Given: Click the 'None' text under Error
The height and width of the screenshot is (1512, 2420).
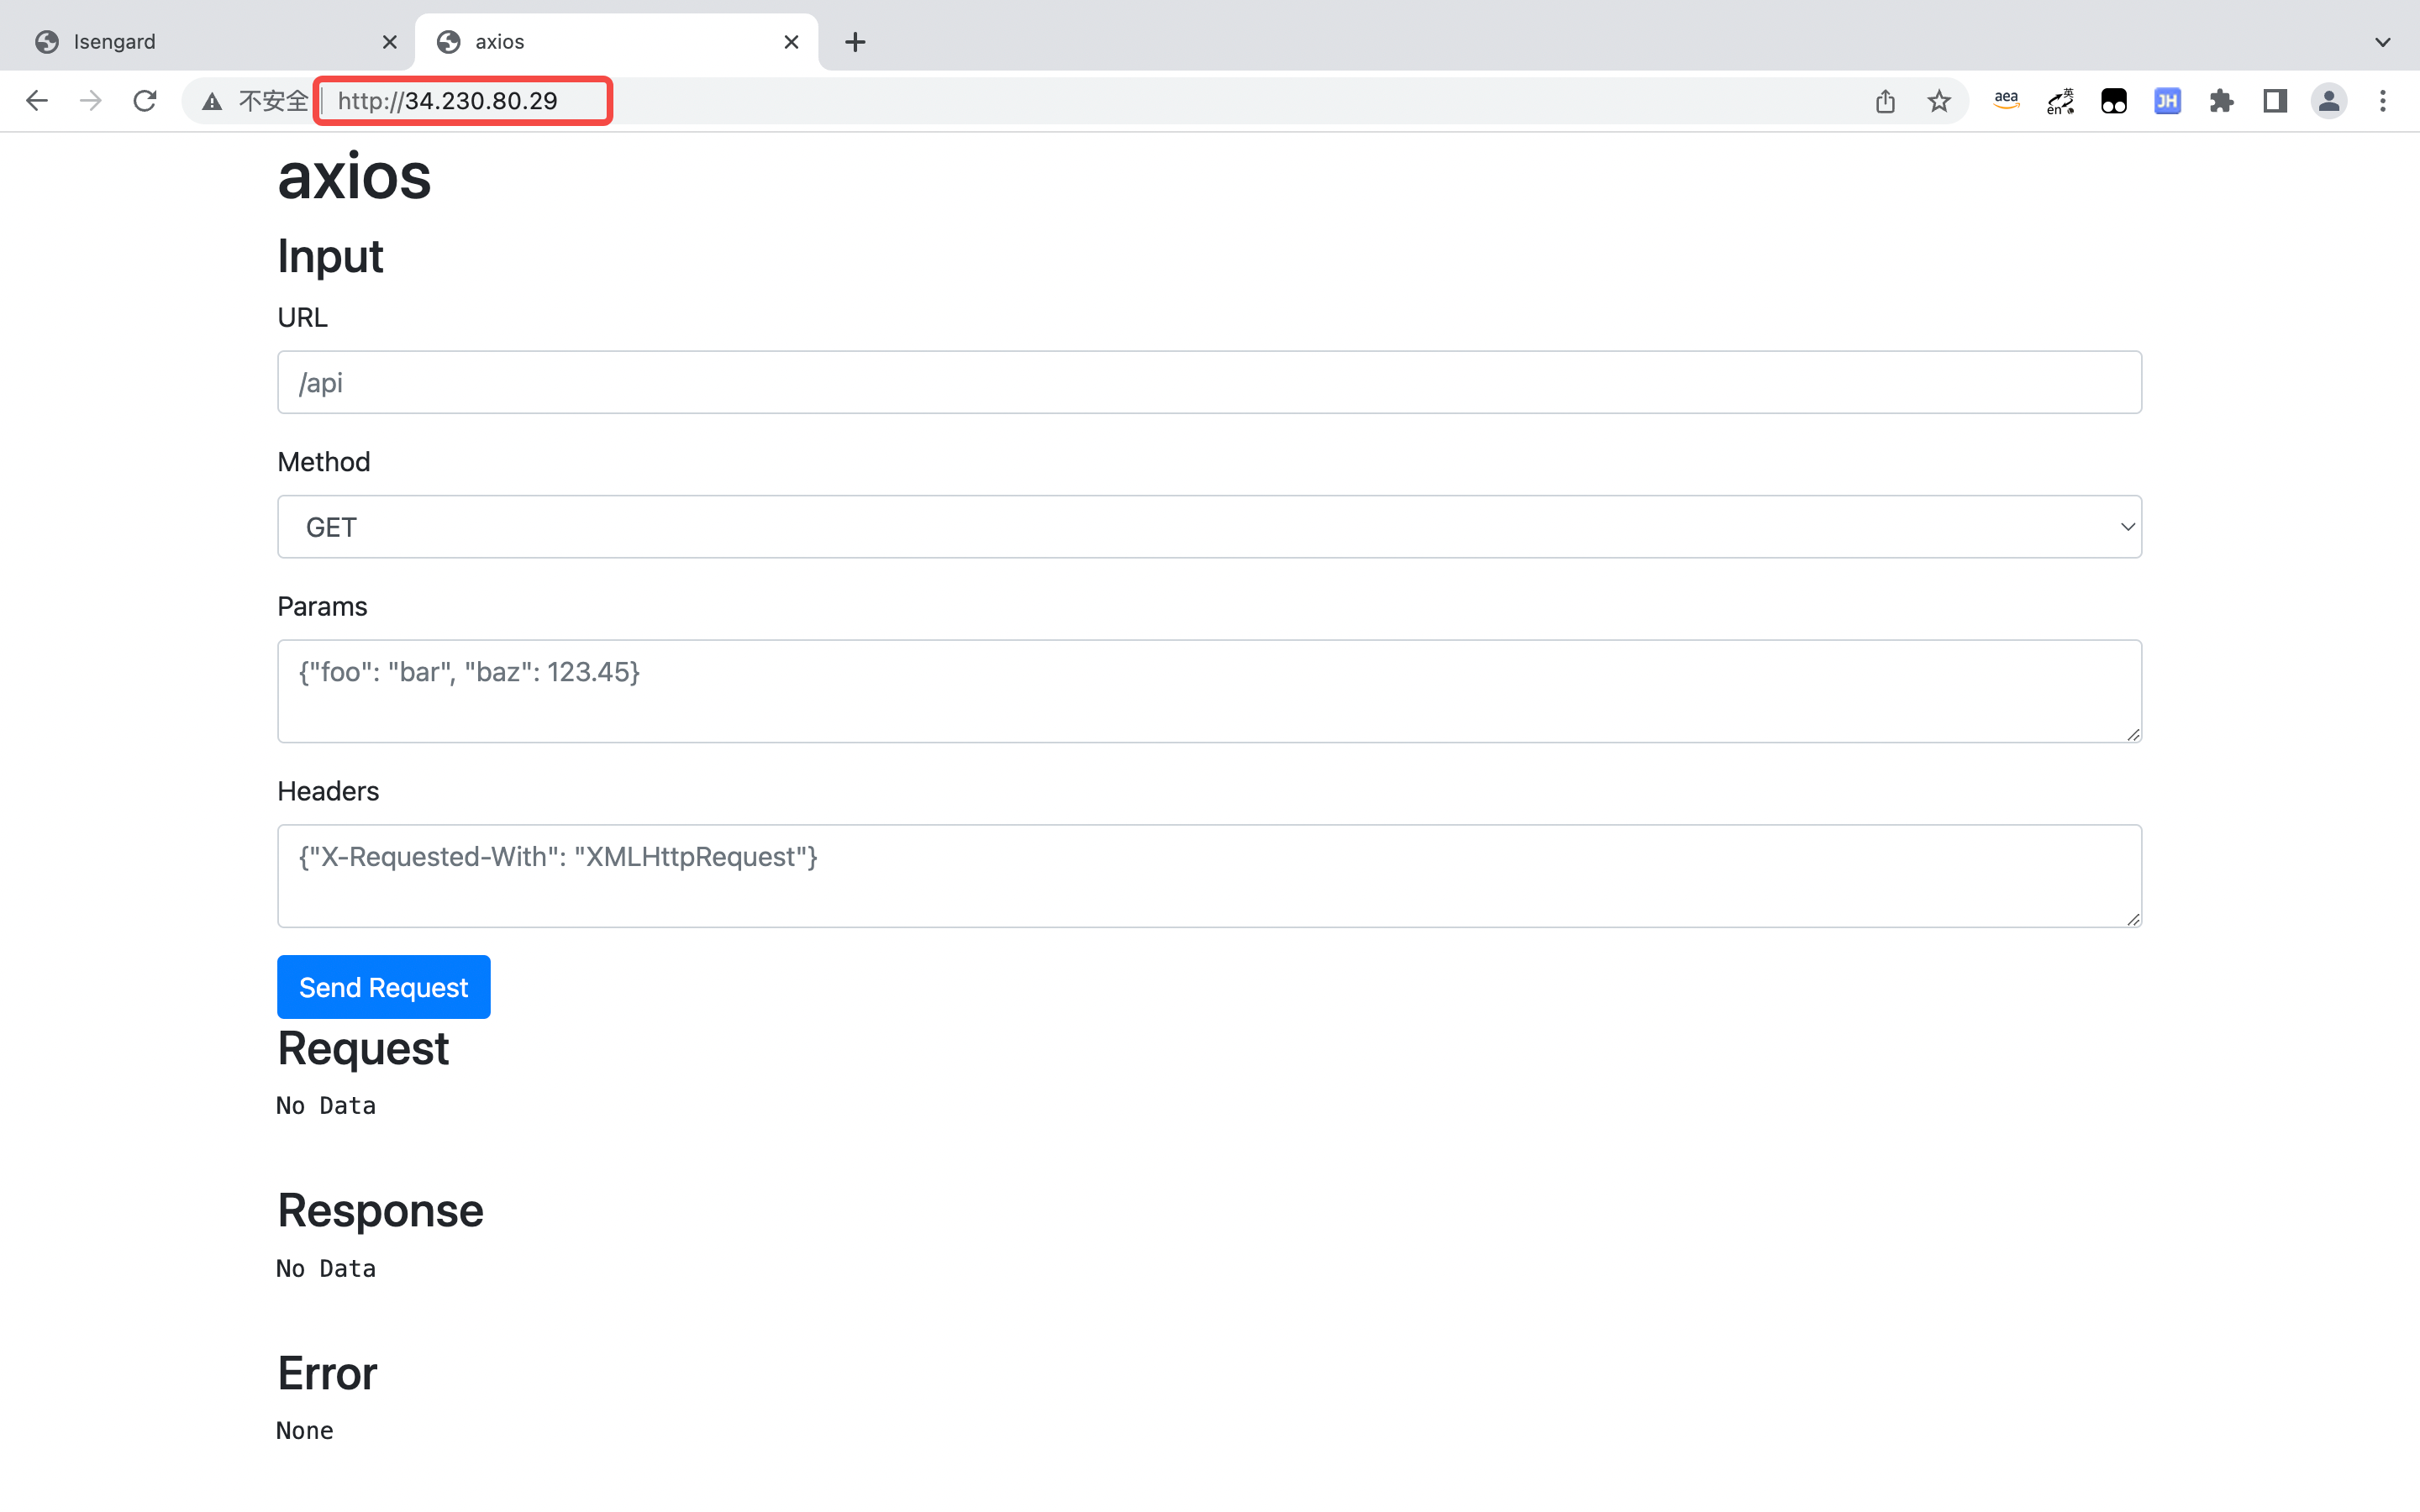Looking at the screenshot, I should (x=305, y=1431).
